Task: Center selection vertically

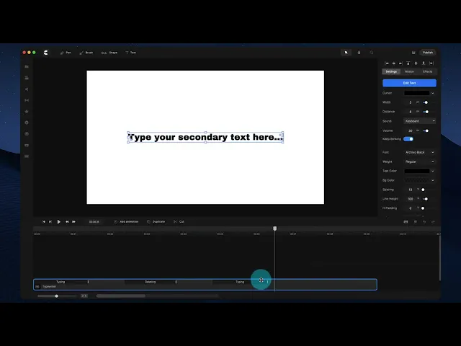Action: point(416,63)
